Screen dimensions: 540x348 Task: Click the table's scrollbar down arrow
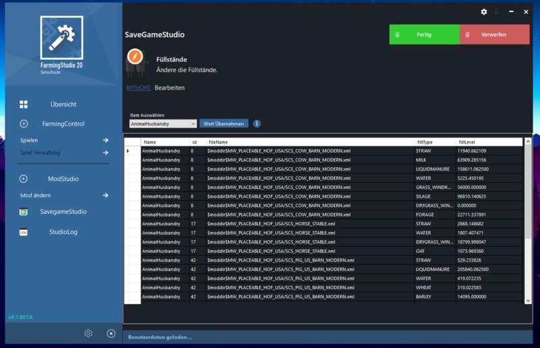pyautogui.click(x=529, y=301)
